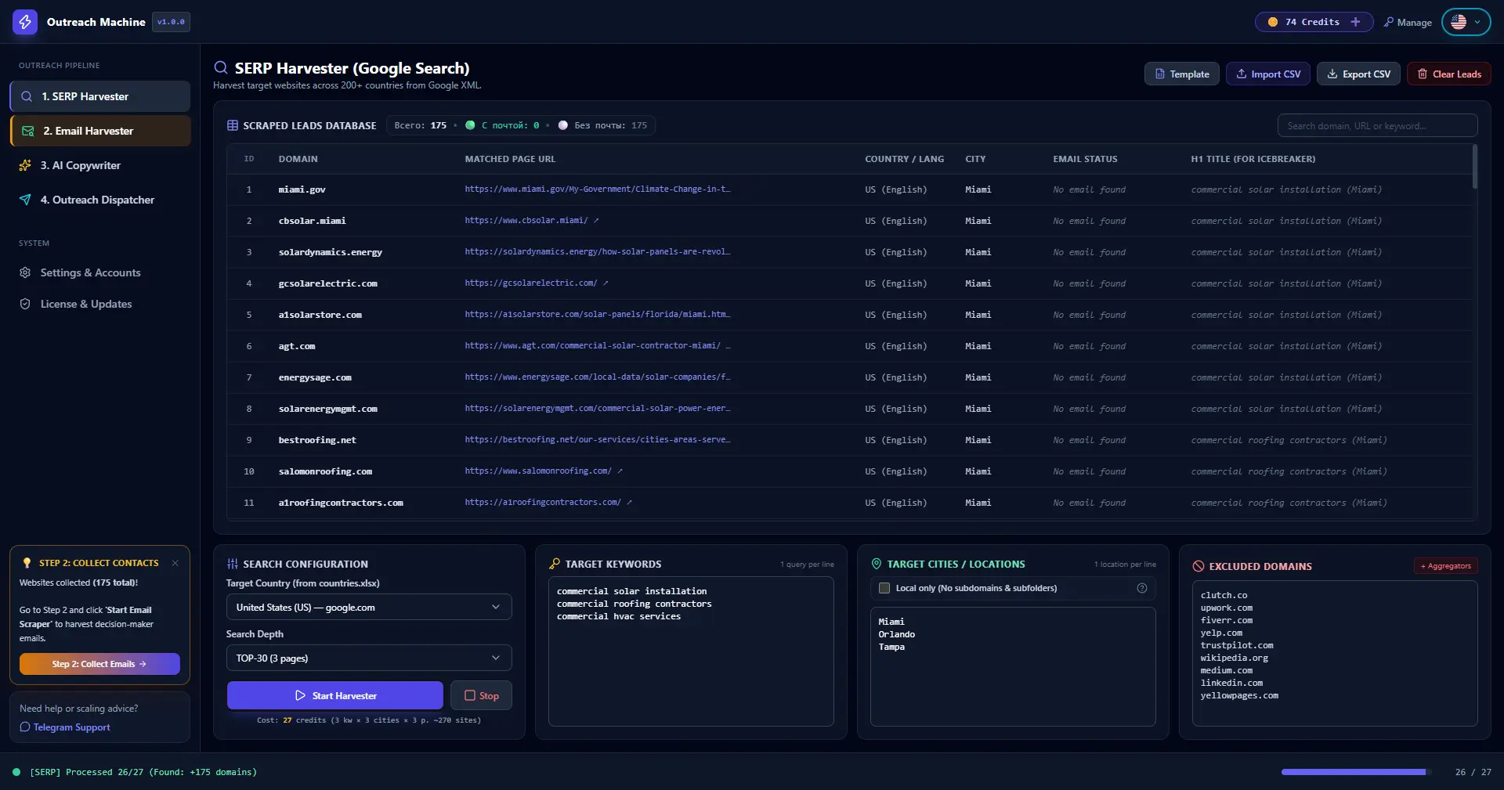This screenshot has height=790, width=1504.
Task: Go to 3. AI Copywriter
Action: pyautogui.click(x=100, y=165)
